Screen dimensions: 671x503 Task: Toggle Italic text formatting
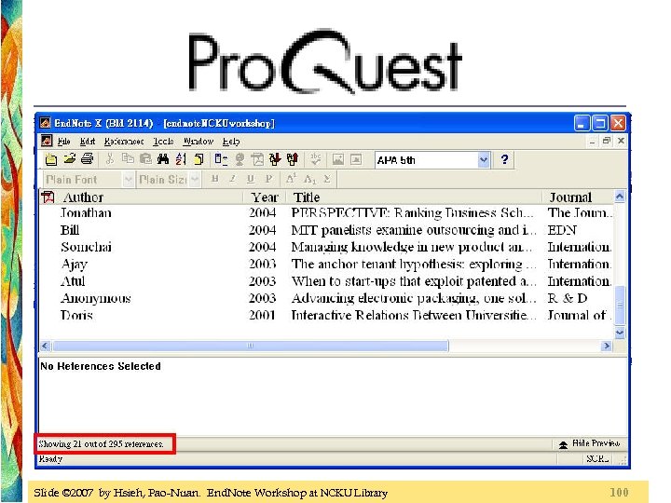coord(232,179)
